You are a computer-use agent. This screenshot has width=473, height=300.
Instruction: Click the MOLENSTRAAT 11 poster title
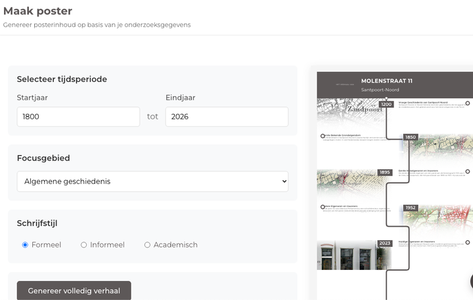coord(387,81)
